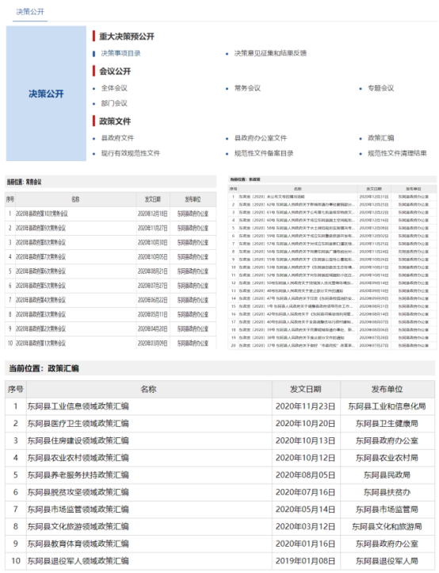439x573 pixels.
Task: Click date 2020年11月27日 in 常务会议 table
Action: click(x=152, y=228)
